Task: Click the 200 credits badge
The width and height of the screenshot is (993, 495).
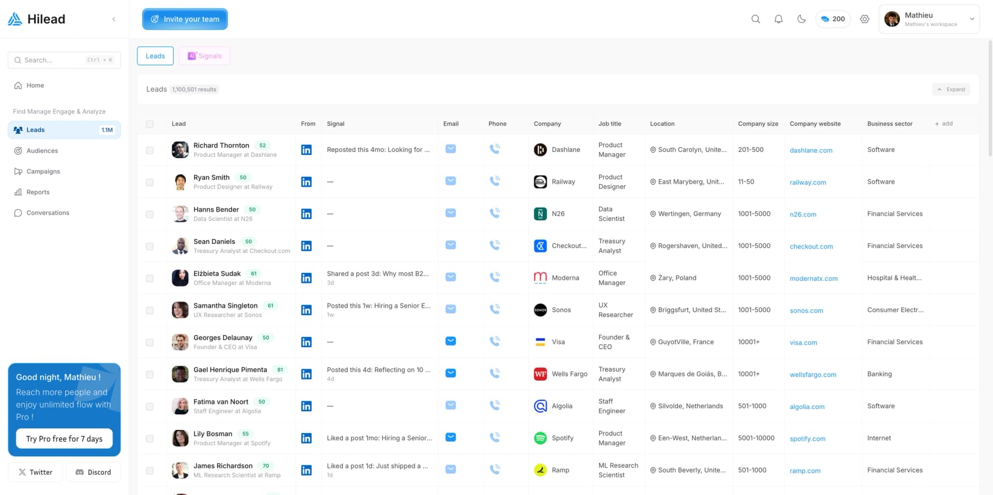Action: click(833, 19)
